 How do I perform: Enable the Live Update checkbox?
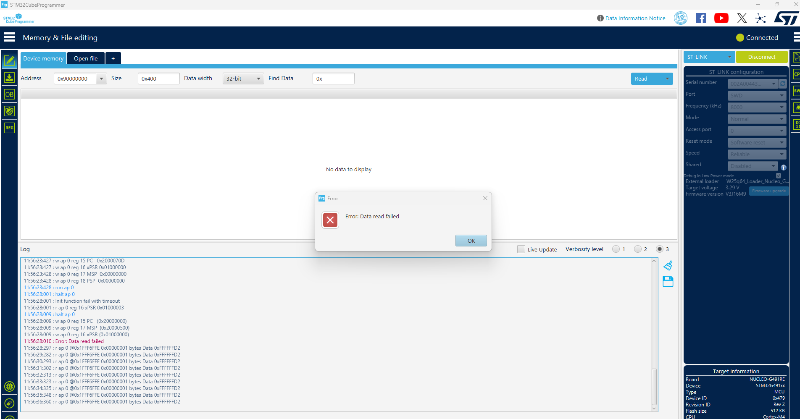[x=521, y=249]
